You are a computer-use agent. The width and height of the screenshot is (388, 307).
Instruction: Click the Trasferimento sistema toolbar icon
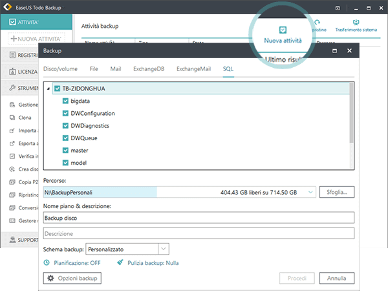point(356,22)
